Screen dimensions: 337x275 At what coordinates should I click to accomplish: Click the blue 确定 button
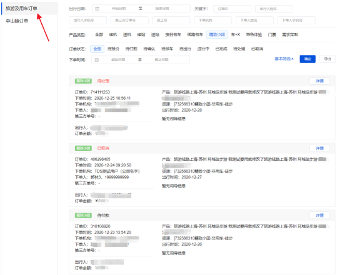pos(308,59)
